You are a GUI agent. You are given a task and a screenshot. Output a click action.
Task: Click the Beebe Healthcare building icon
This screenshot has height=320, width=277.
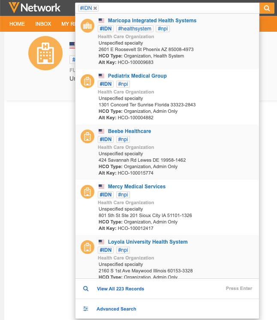point(87,136)
